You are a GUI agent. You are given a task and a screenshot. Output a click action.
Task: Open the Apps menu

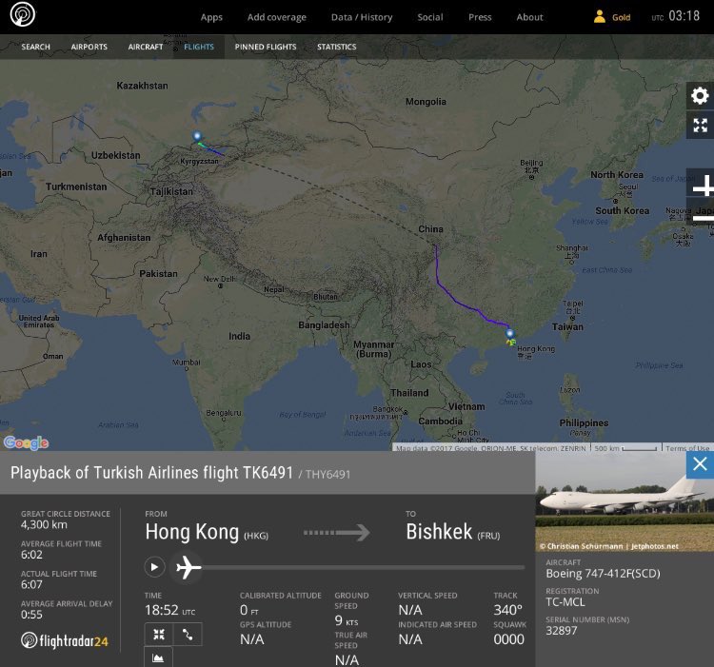(x=211, y=17)
